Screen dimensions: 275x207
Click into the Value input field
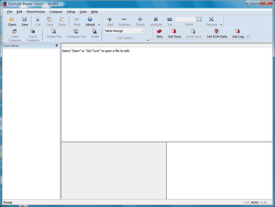185,19
